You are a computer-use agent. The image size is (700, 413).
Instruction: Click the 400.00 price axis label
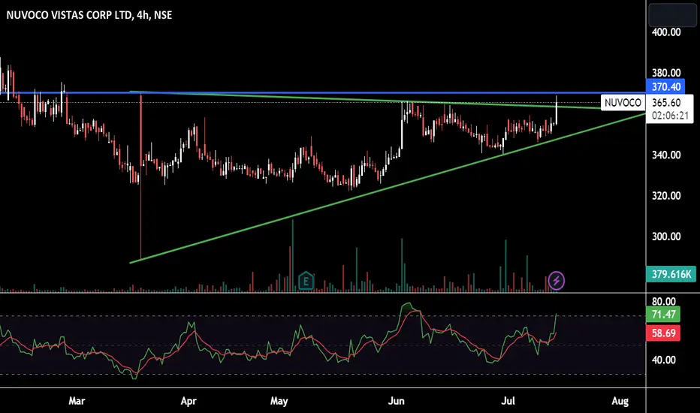click(666, 32)
